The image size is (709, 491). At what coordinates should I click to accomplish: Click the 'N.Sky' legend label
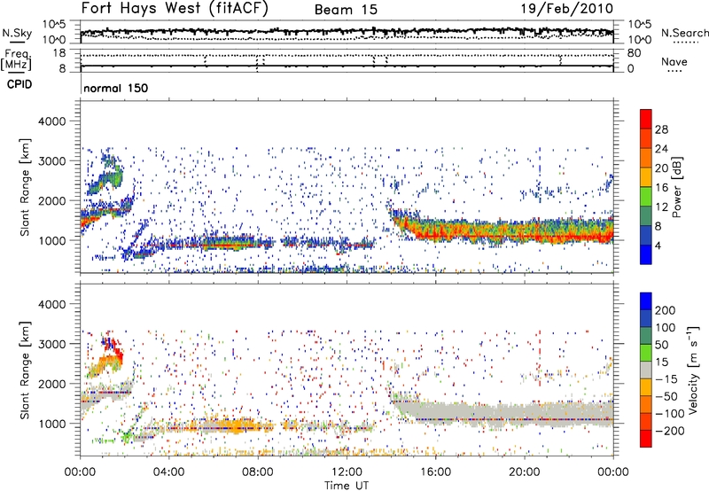[17, 33]
